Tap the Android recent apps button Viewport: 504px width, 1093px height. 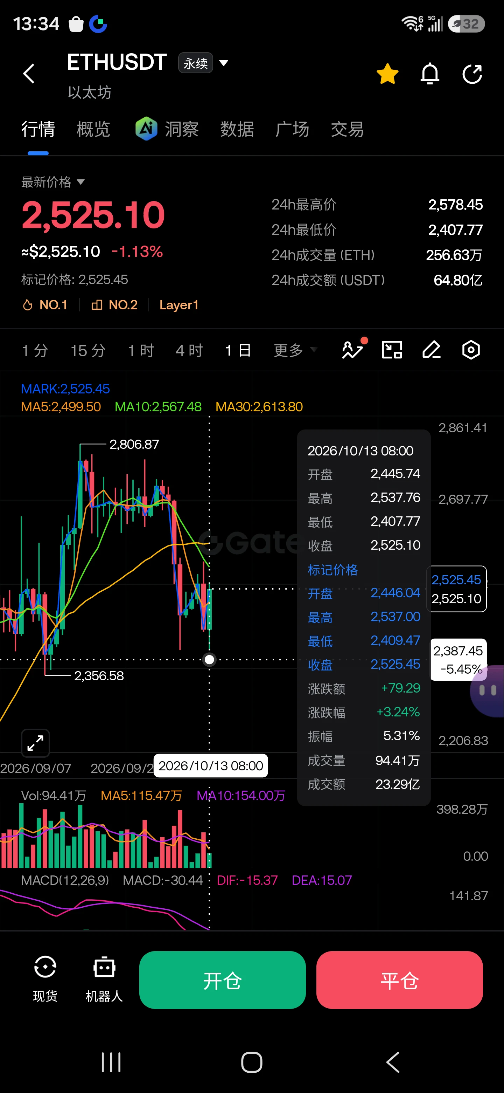click(x=111, y=1063)
